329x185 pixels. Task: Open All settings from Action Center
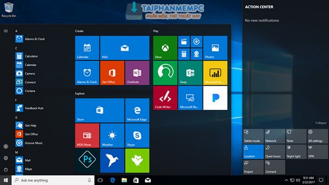tap(317, 136)
